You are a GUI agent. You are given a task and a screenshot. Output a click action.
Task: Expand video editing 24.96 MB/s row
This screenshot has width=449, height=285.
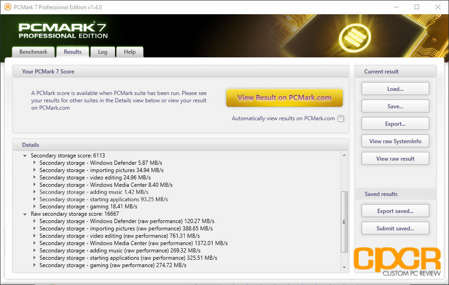(x=35, y=177)
